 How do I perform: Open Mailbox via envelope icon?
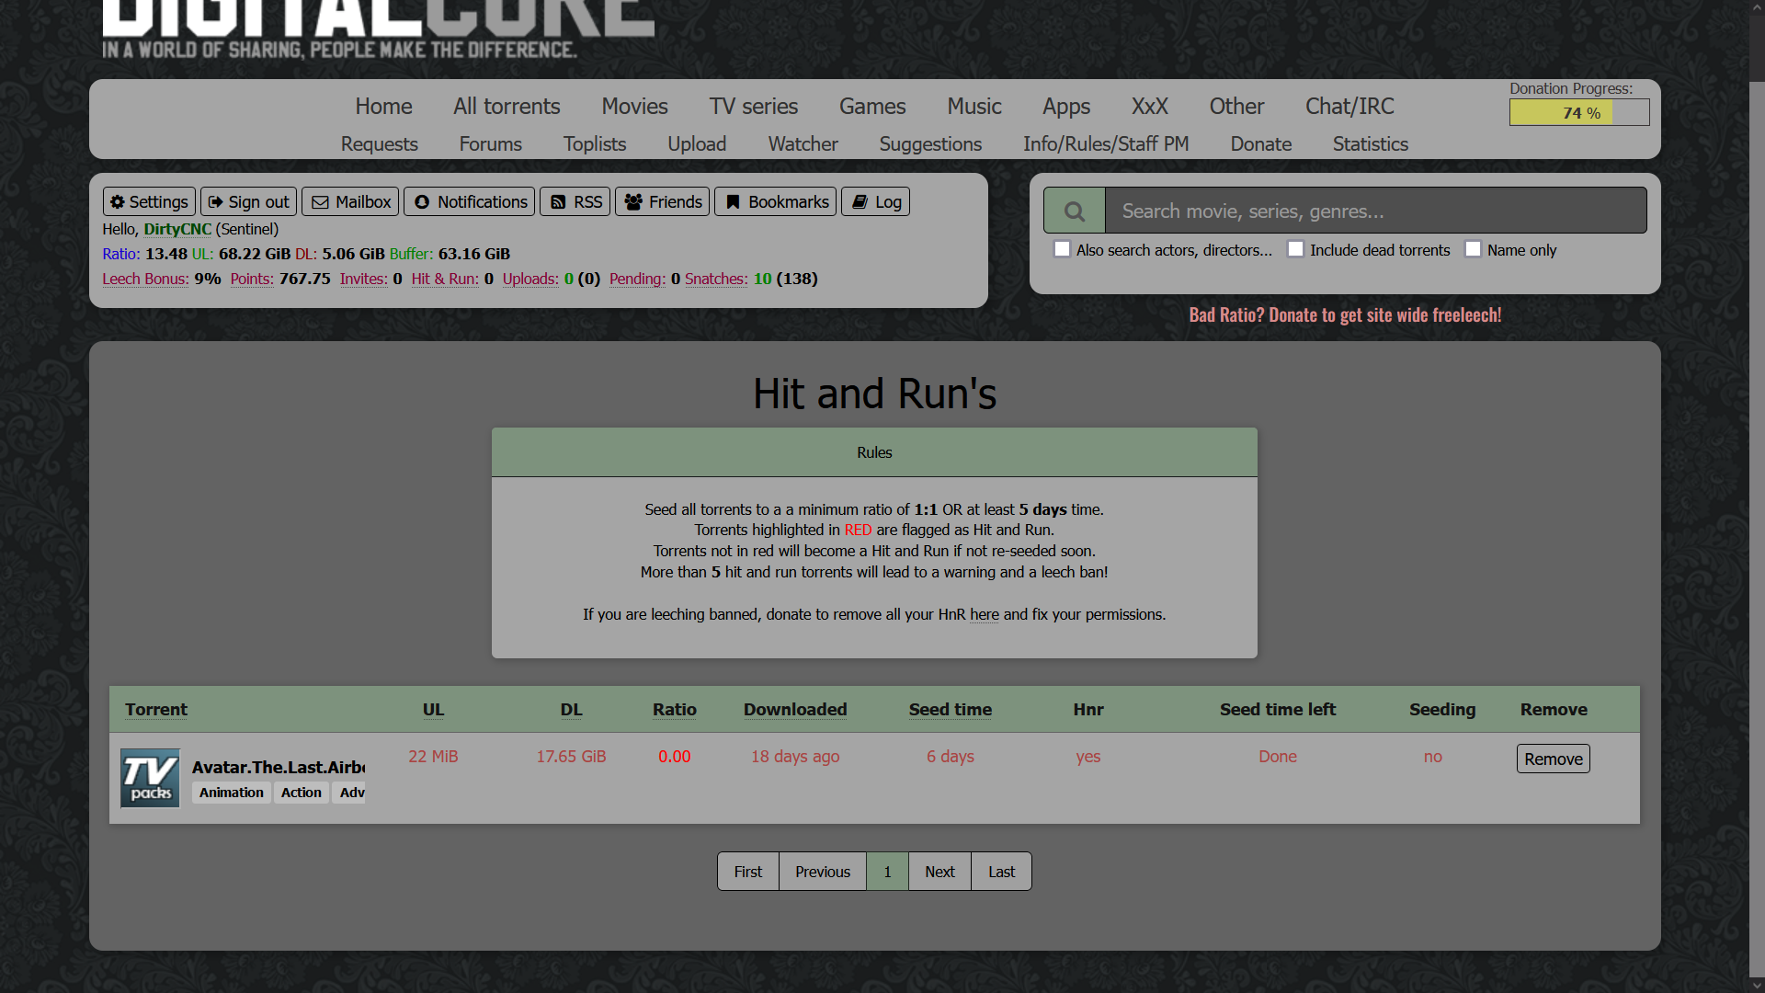320,202
